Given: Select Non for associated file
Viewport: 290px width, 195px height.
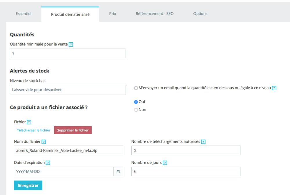Looking at the screenshot, I should (x=136, y=109).
